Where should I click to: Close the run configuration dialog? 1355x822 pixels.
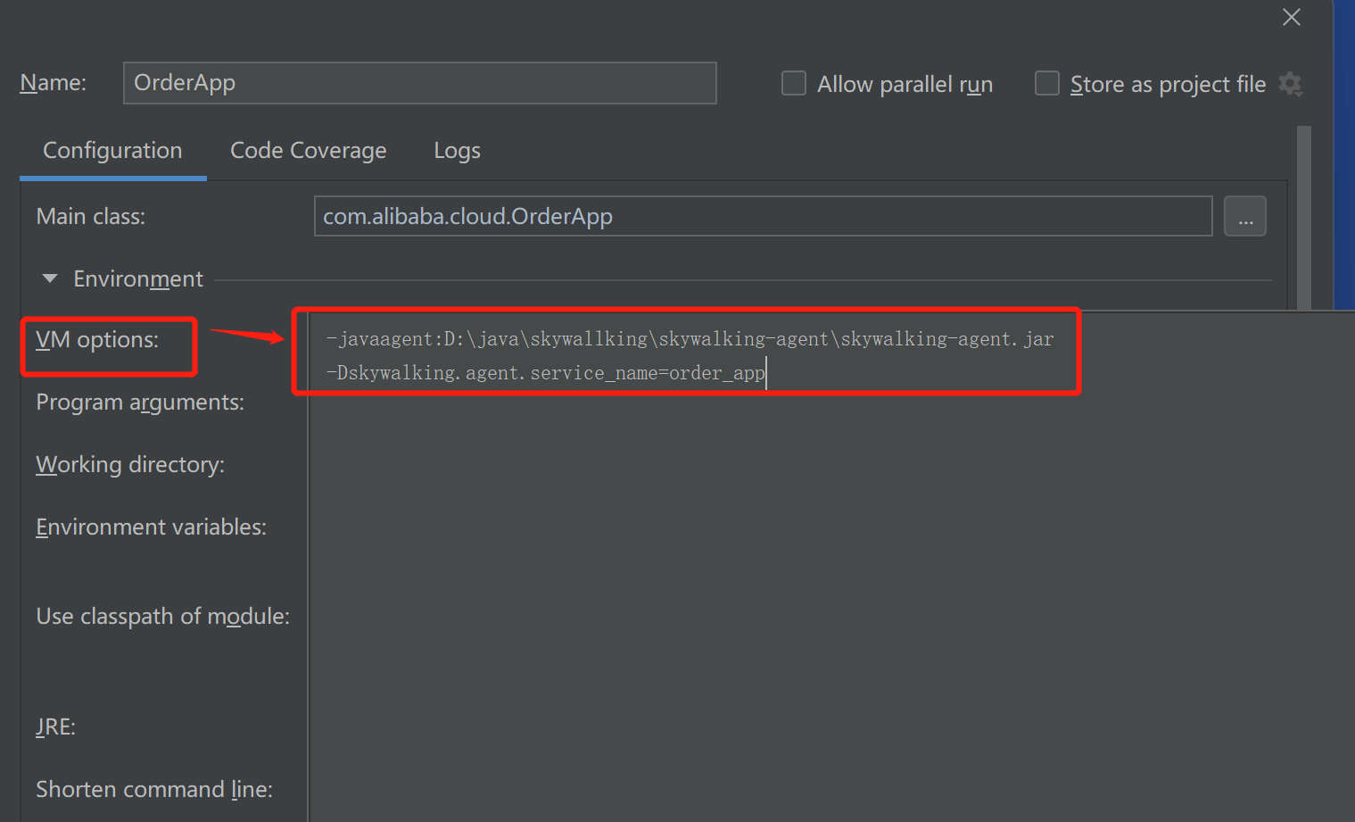pos(1291,17)
